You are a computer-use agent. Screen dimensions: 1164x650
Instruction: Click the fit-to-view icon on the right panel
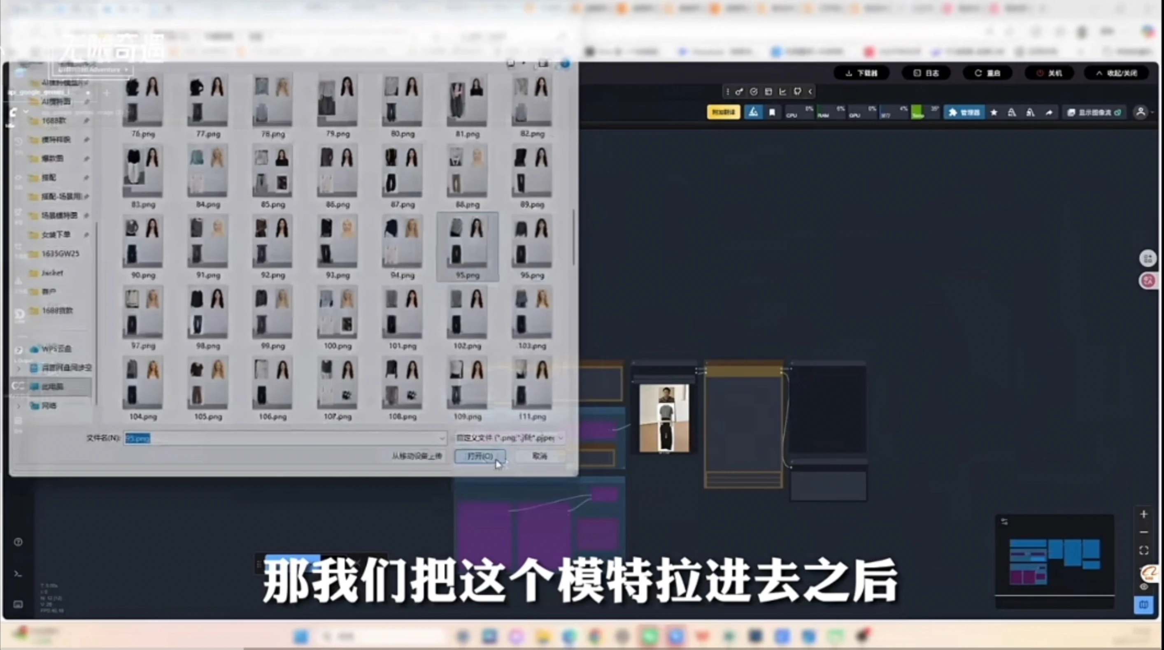[1143, 550]
